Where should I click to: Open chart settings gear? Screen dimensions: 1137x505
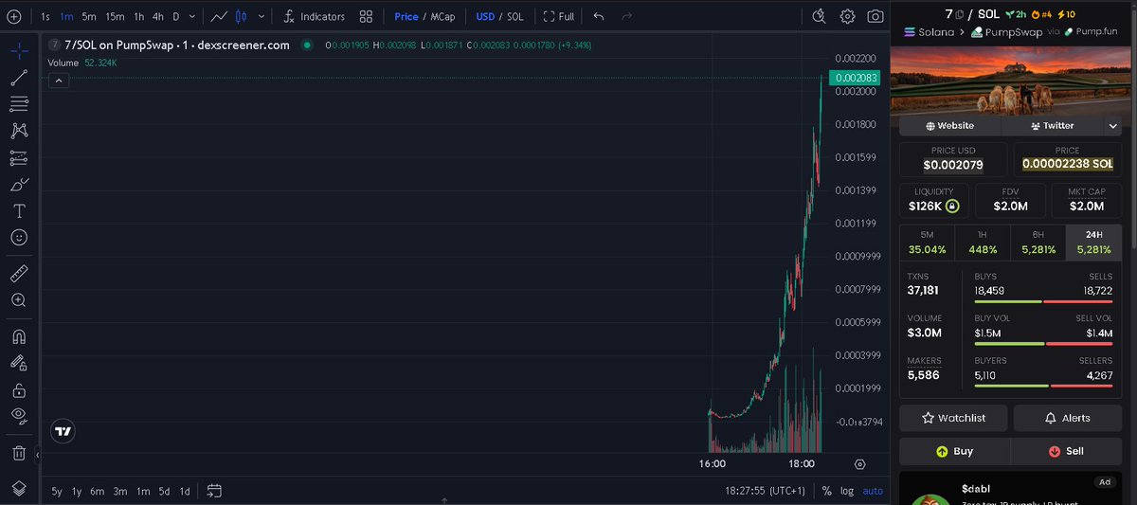[847, 16]
